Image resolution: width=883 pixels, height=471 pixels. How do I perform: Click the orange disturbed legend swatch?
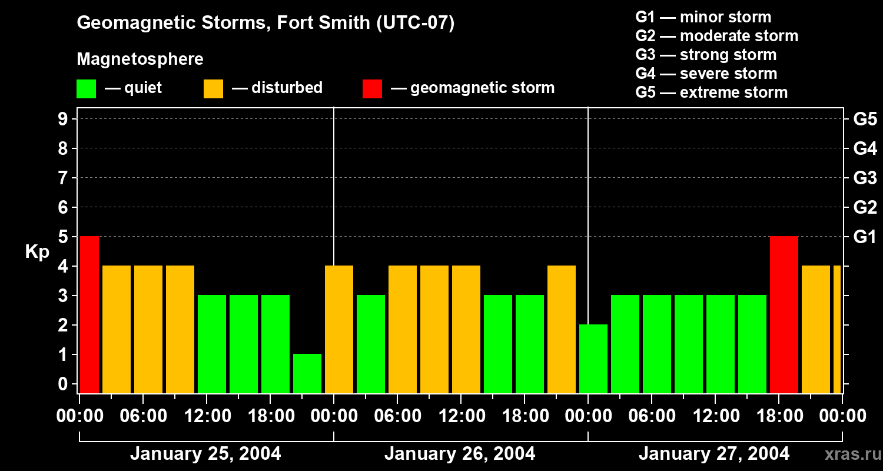[x=212, y=88]
